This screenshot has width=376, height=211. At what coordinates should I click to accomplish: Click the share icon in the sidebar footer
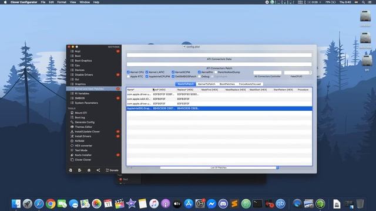(98, 171)
